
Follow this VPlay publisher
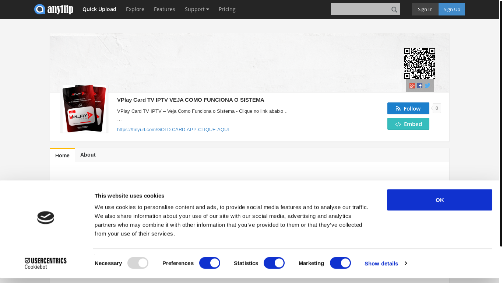pyautogui.click(x=408, y=108)
